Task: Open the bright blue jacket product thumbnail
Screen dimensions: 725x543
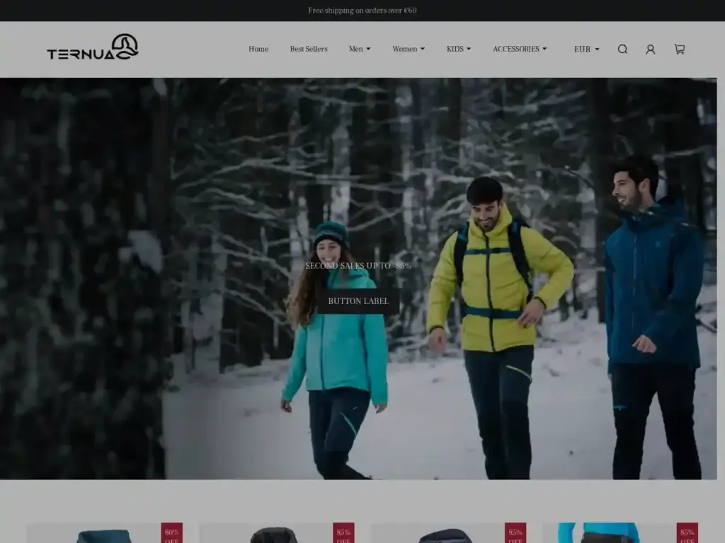Action: pyautogui.click(x=602, y=535)
